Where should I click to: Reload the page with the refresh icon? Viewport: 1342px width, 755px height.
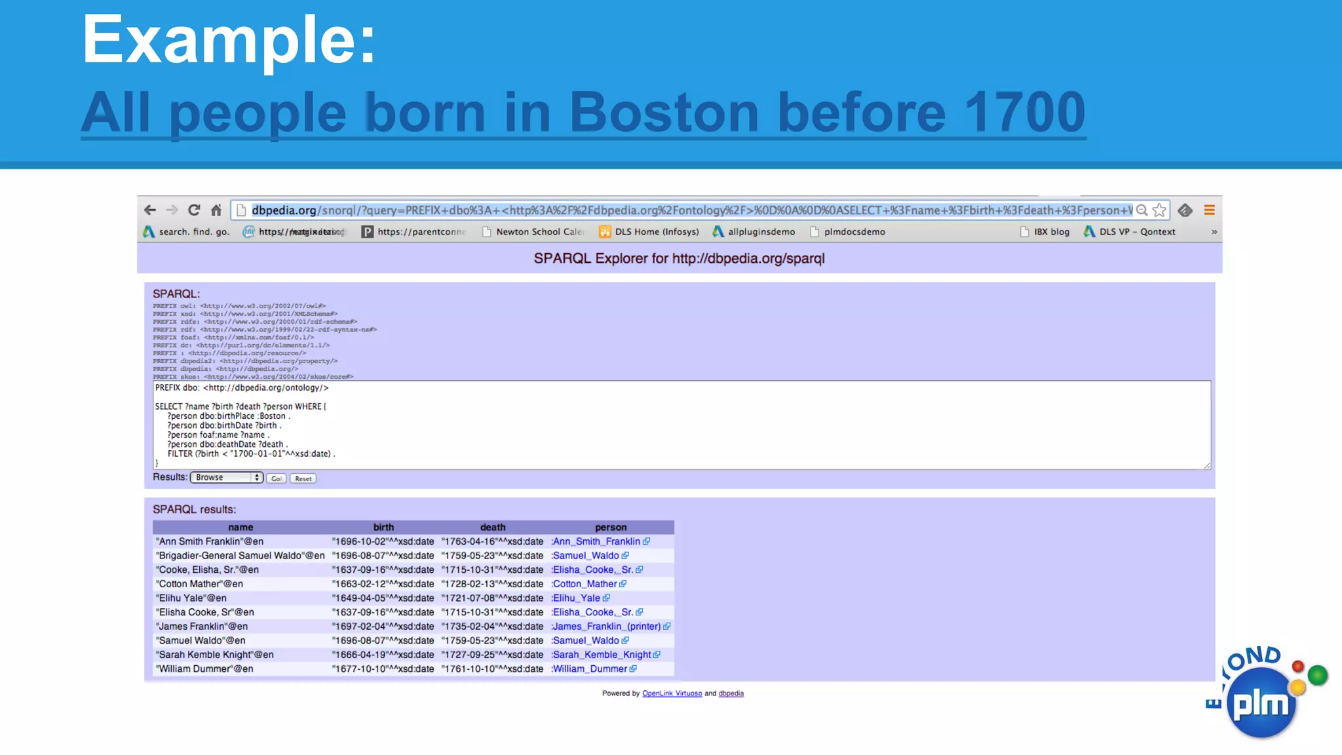194,210
